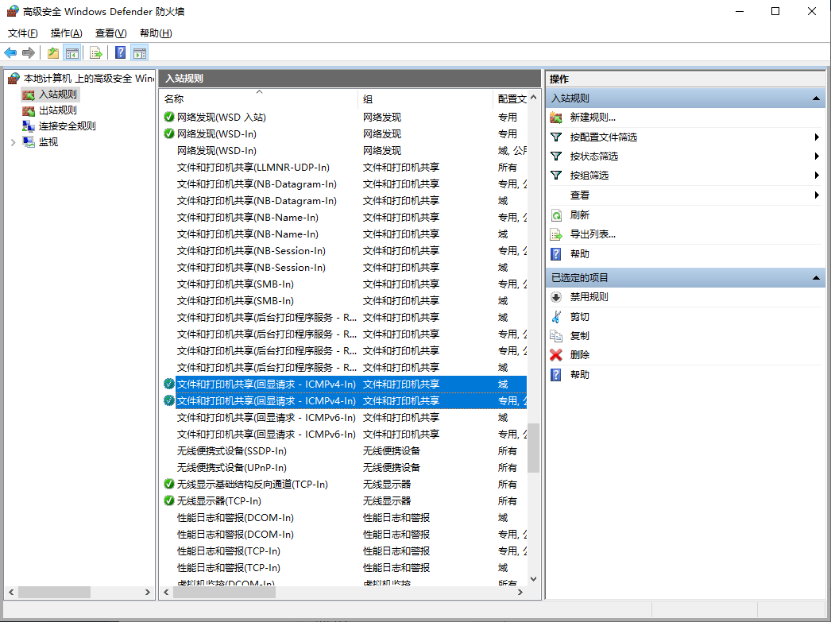Open the 操作(A) menu

pos(66,33)
